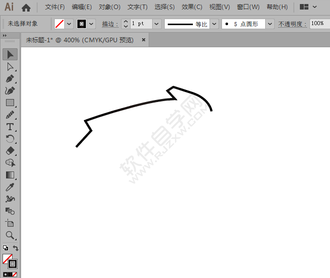Expand the 5 点圆形 brush dropdown

(270, 24)
